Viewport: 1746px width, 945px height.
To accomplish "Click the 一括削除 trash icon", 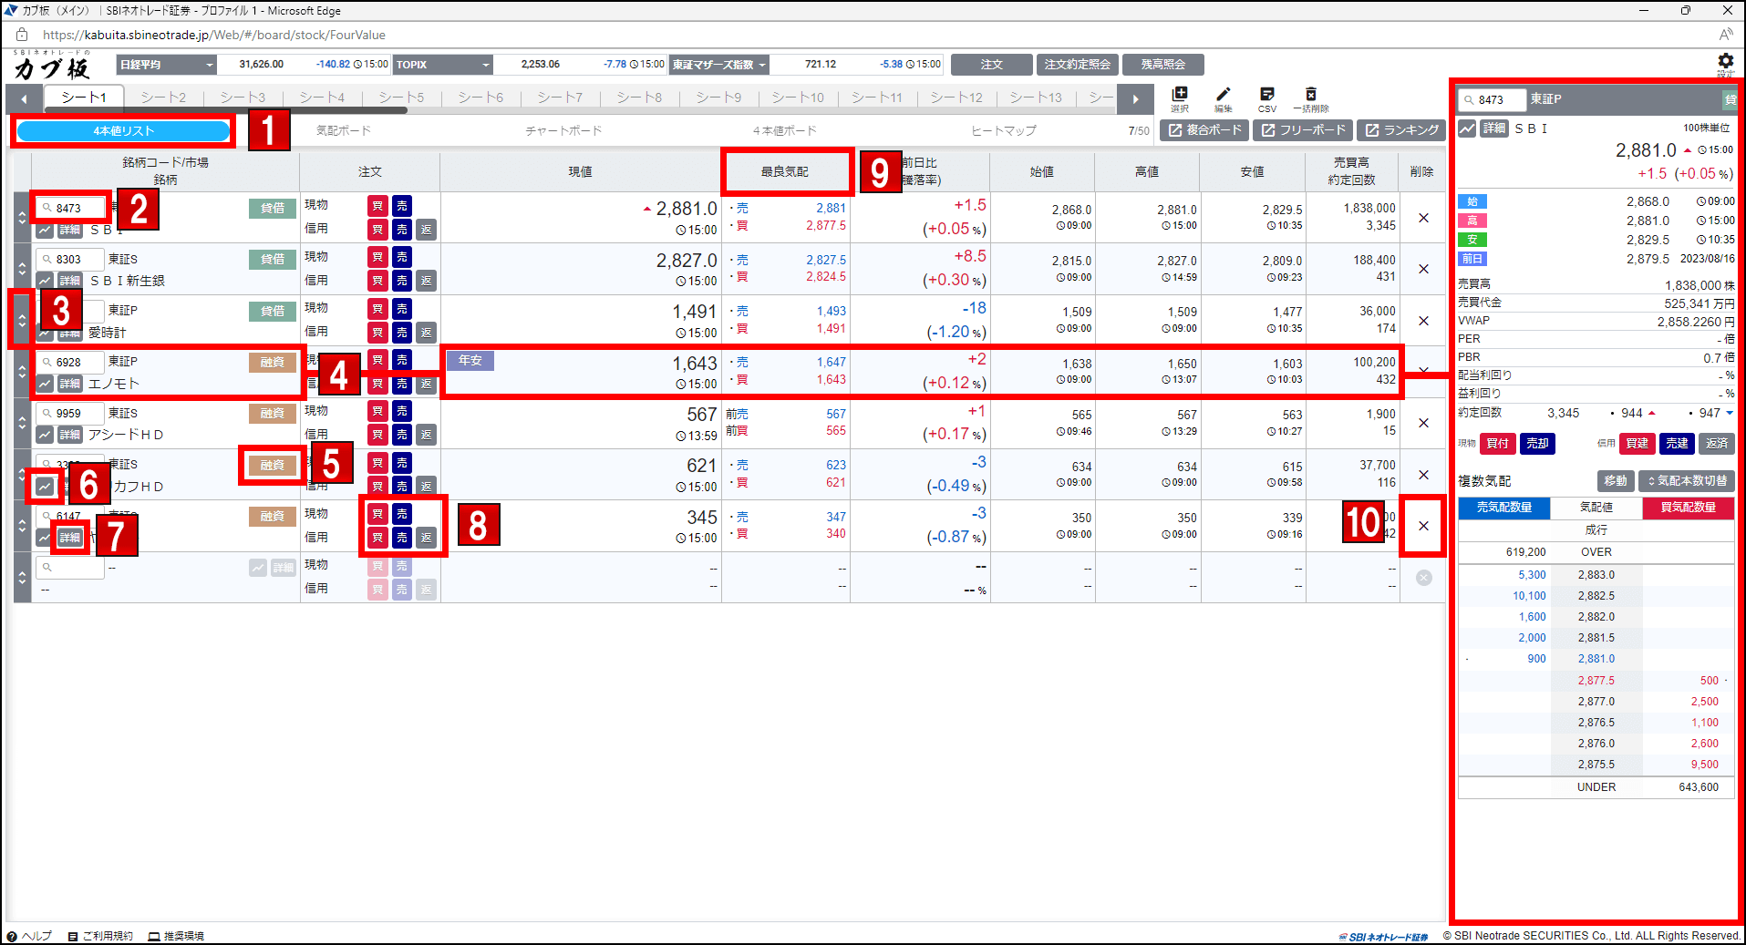I will (x=1311, y=99).
